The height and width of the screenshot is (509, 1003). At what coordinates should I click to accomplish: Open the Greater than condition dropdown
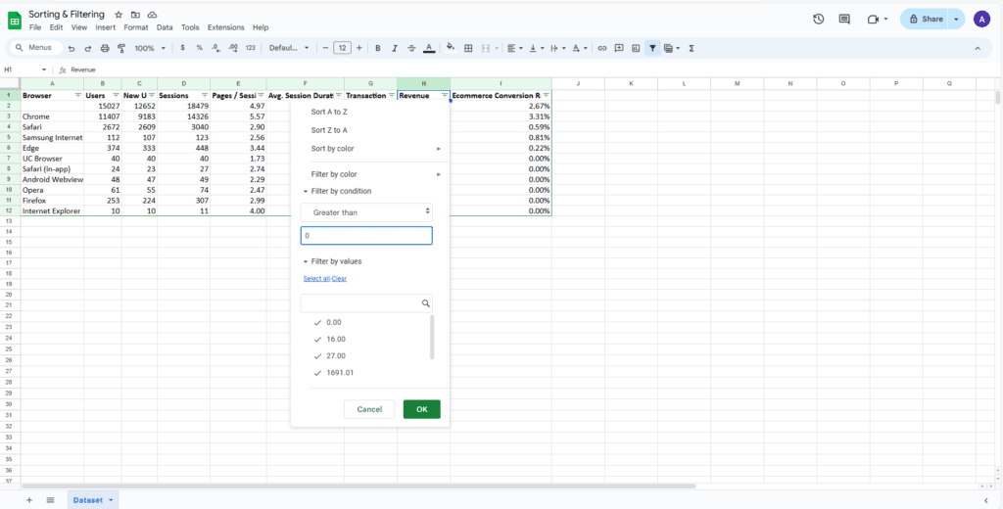366,212
